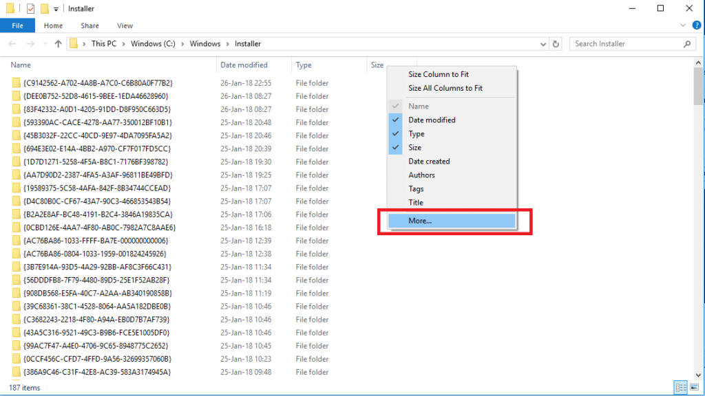705x396 pixels.
Task: Select folder icon of {45B3032F-22CC-40CD-9E97-4DA7095FA5A2}
Action: click(x=17, y=135)
